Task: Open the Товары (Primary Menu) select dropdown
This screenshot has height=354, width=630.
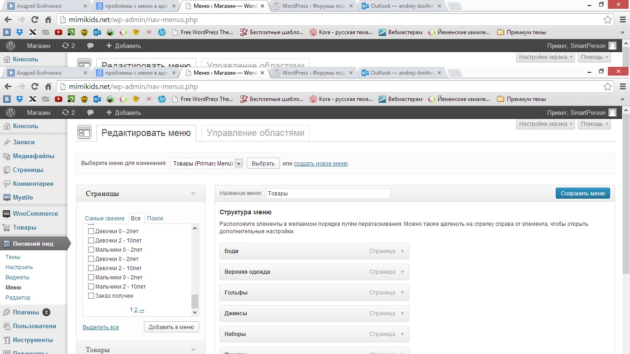Action: (207, 164)
